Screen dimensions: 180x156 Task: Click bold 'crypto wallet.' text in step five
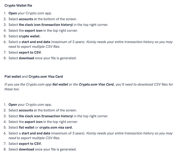[x=30, y=36]
